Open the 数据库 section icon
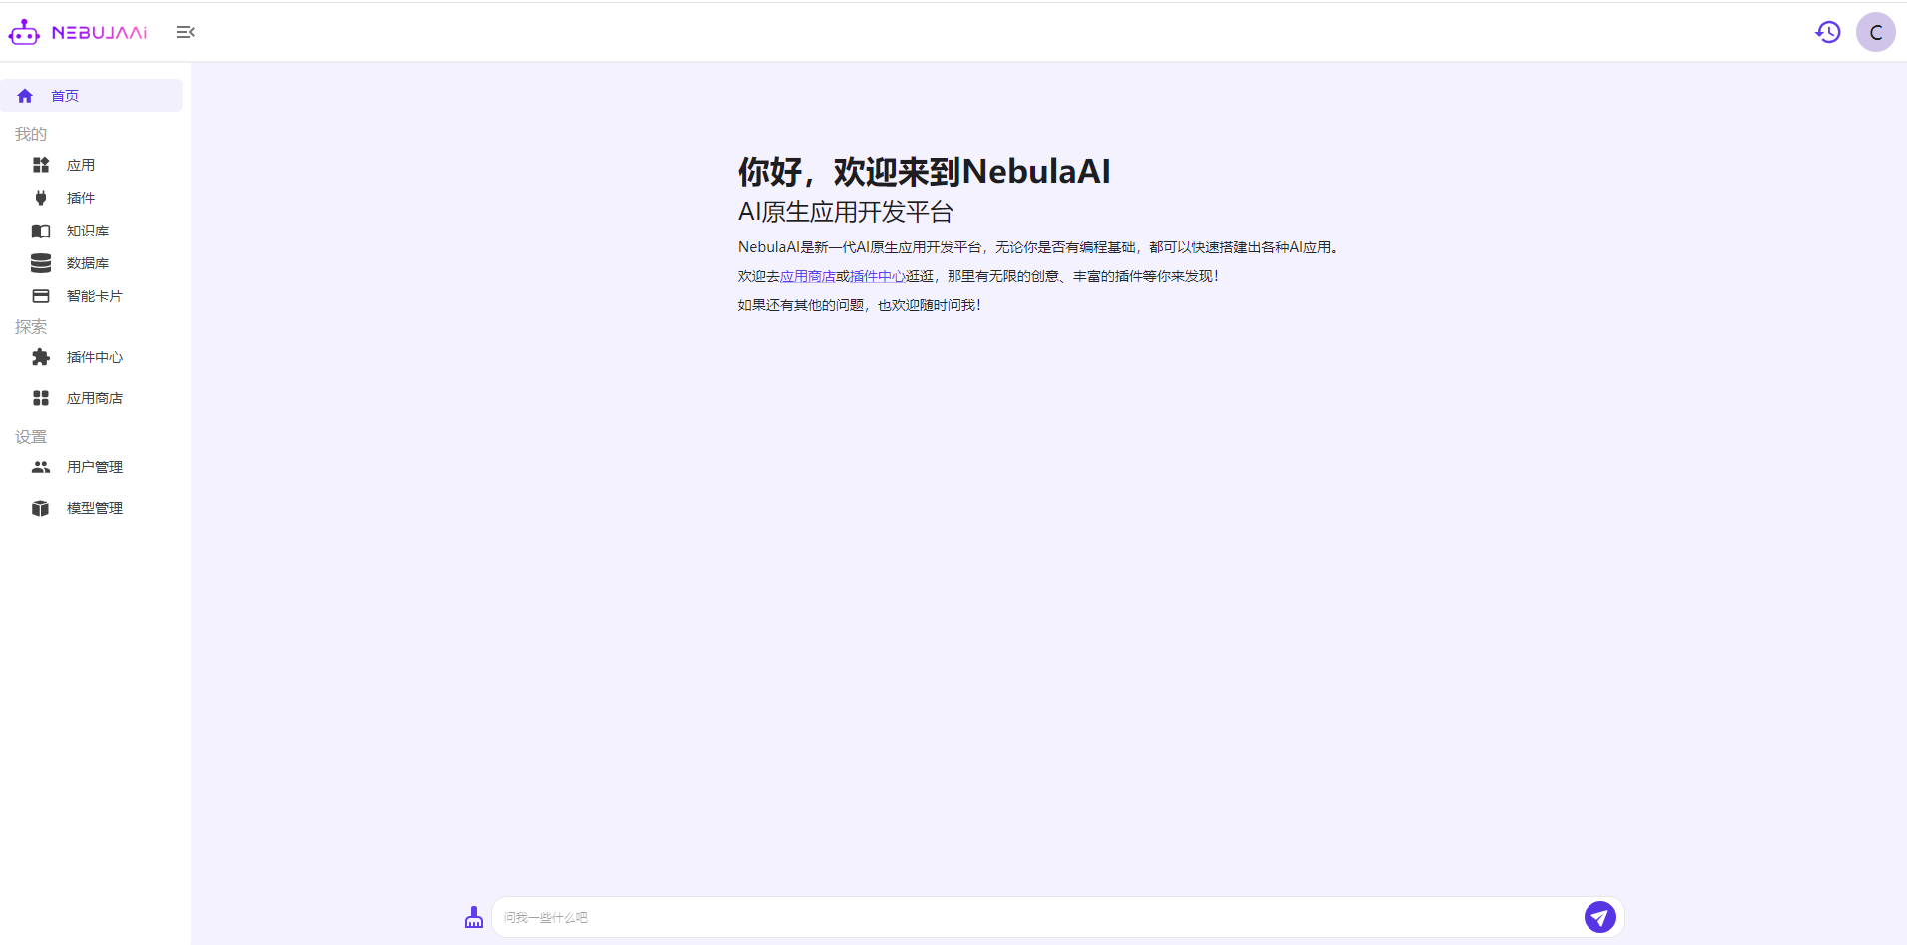Screen dimensions: 1907x945 point(40,263)
